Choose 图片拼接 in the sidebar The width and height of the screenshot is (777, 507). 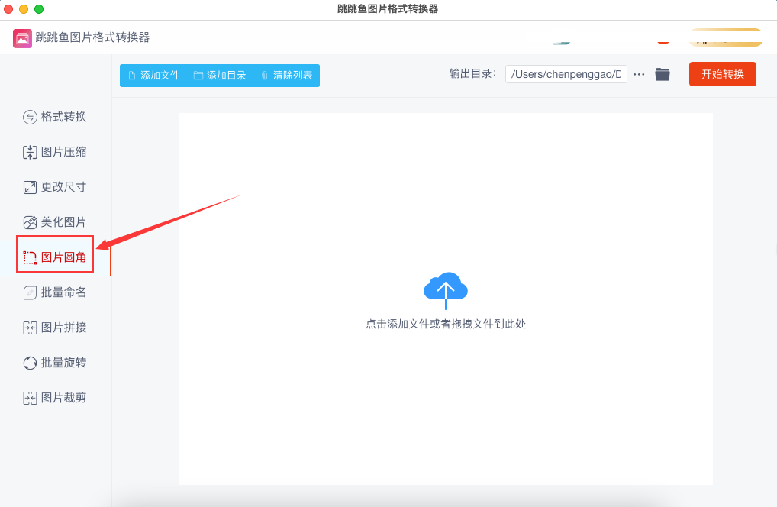55,328
